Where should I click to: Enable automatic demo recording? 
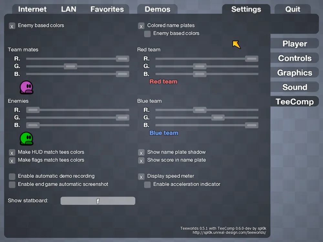click(x=12, y=176)
